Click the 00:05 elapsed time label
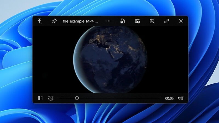 coord(169,98)
